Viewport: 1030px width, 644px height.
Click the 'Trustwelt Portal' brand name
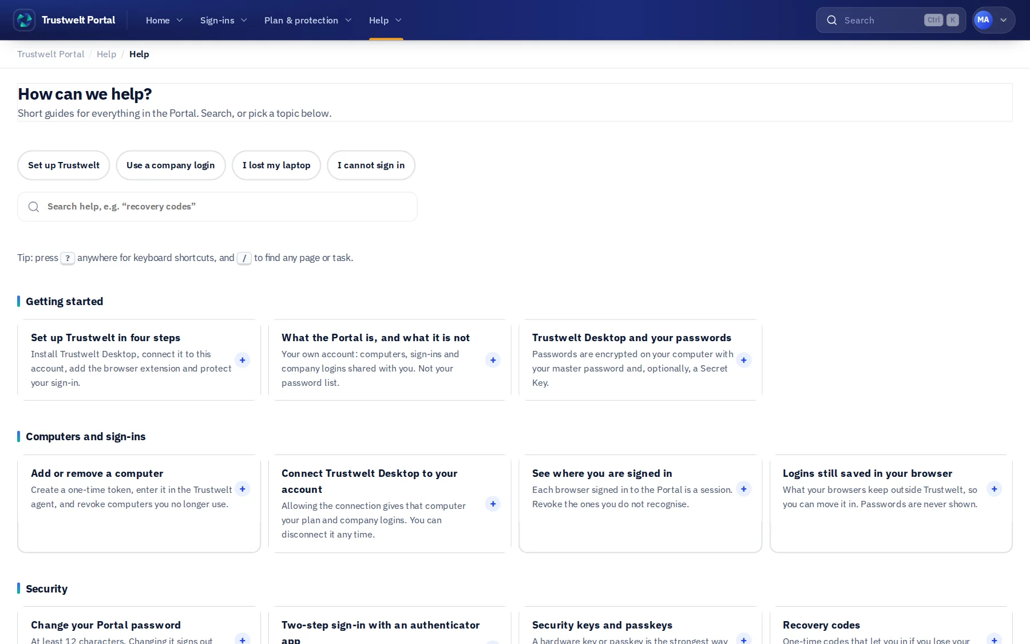(x=78, y=20)
